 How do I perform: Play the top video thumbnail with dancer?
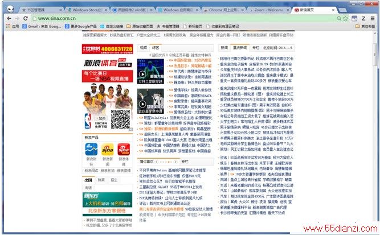[150, 71]
